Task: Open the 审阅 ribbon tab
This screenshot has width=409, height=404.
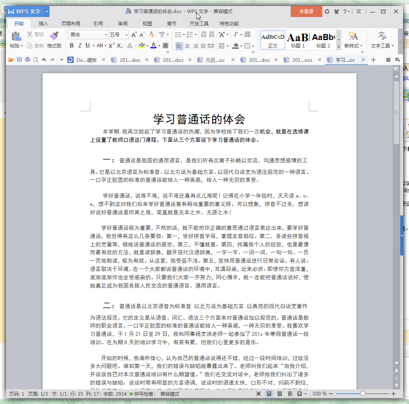Action: (x=123, y=24)
